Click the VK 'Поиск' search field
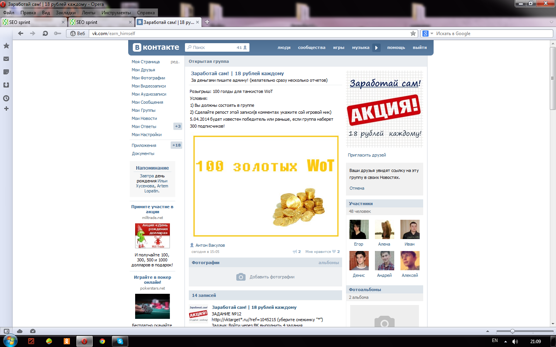This screenshot has width=556, height=347. tap(217, 48)
